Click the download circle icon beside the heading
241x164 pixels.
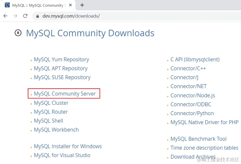point(18,33)
